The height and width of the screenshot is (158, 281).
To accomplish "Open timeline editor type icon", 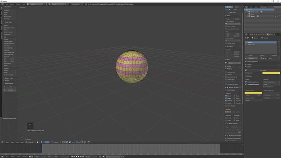I will [2, 157].
